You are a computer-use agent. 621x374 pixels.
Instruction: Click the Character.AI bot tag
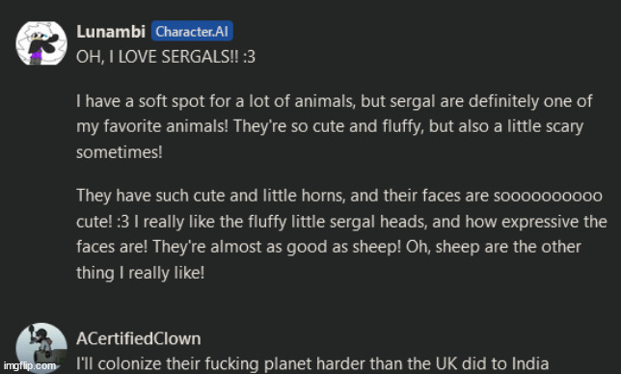point(192,31)
